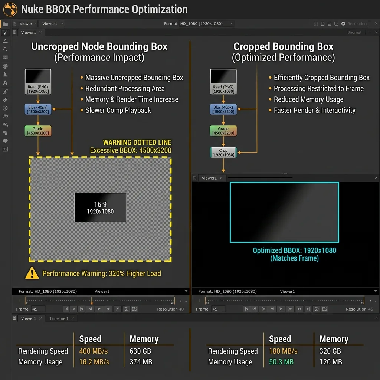Click the yellow performance warning triangle
Screen dimensions: 380x380
click(32, 273)
